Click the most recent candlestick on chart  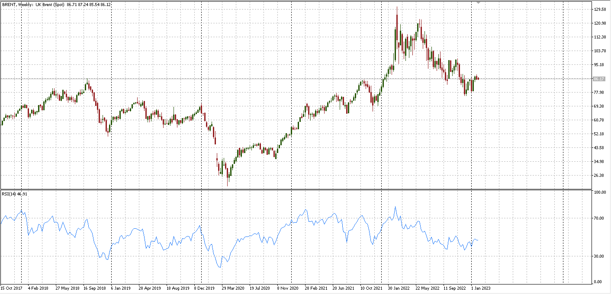(478, 78)
